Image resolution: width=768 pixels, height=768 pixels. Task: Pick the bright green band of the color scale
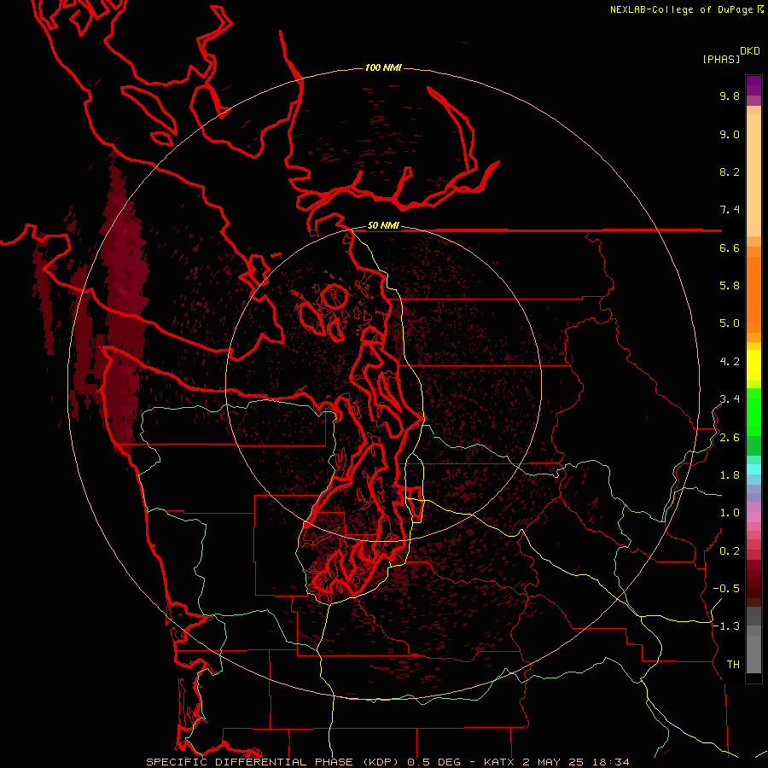[x=753, y=411]
